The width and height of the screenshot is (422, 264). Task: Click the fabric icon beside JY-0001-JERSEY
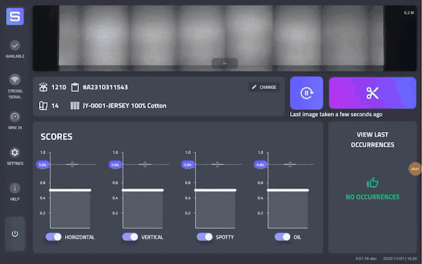click(x=75, y=106)
